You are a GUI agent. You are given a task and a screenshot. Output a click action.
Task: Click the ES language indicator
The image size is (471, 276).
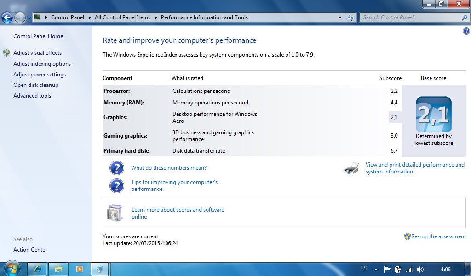(363, 268)
